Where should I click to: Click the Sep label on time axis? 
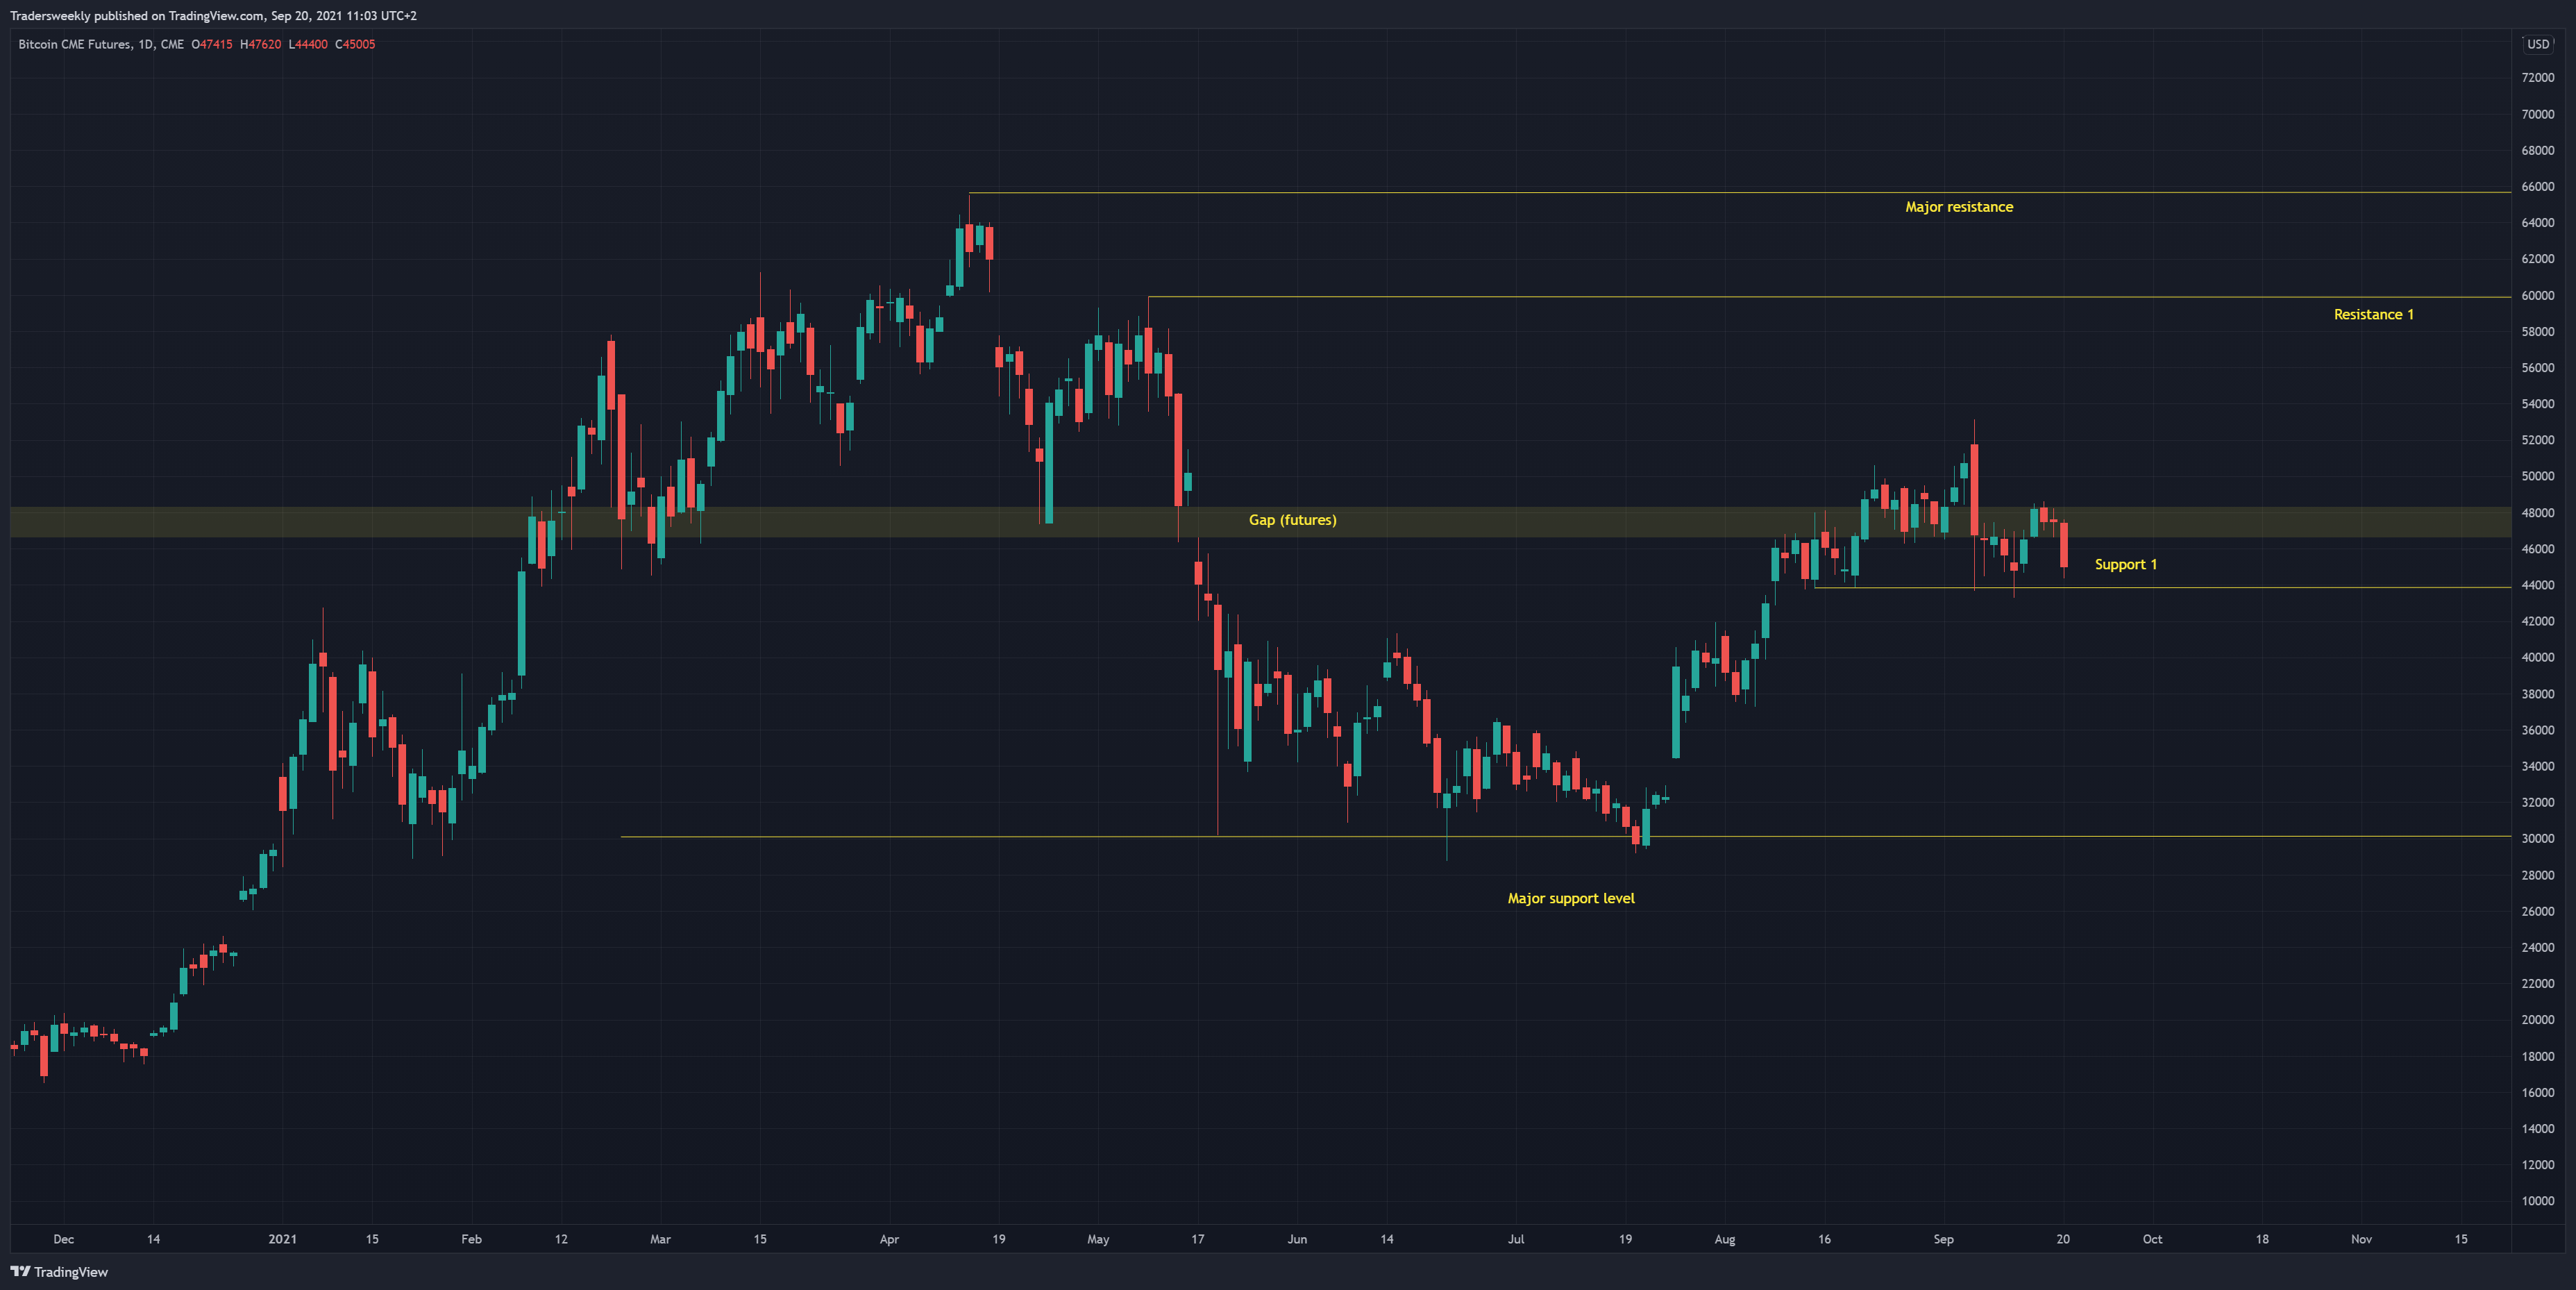point(1943,1240)
